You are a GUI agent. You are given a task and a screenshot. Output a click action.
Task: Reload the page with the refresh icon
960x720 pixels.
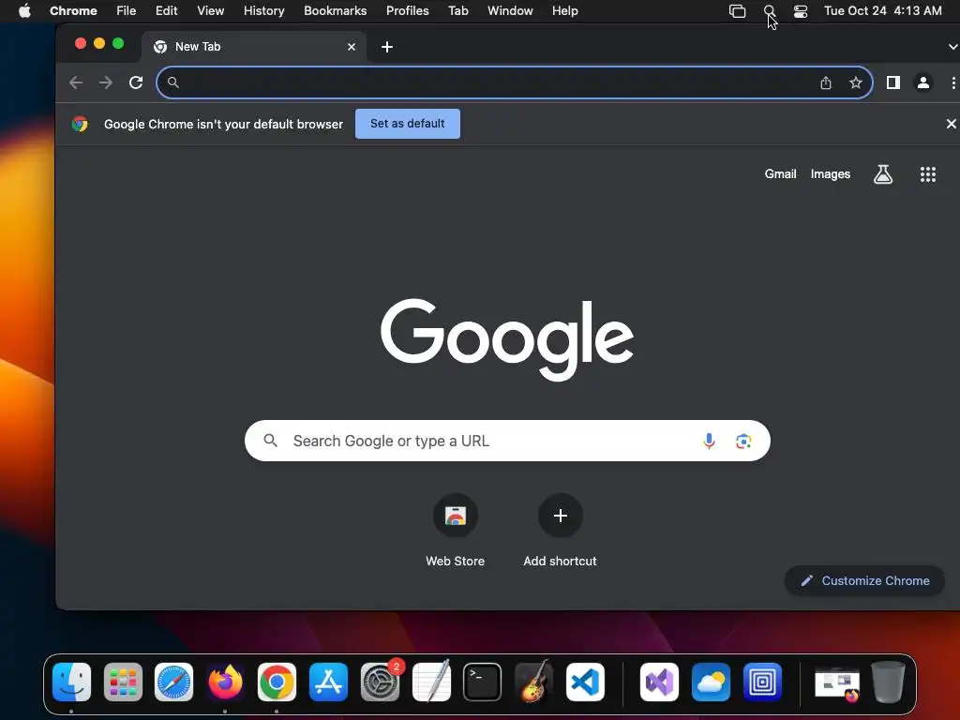tap(136, 82)
